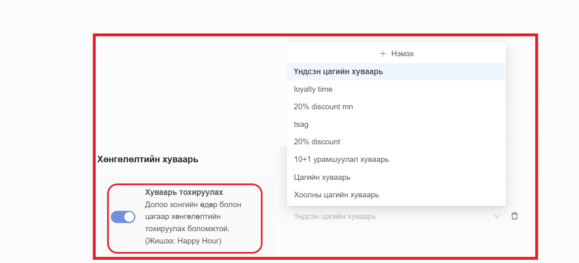Click the Хөнгөлөлтийн хуваарь section heading
The height and width of the screenshot is (263, 579).
(148, 159)
